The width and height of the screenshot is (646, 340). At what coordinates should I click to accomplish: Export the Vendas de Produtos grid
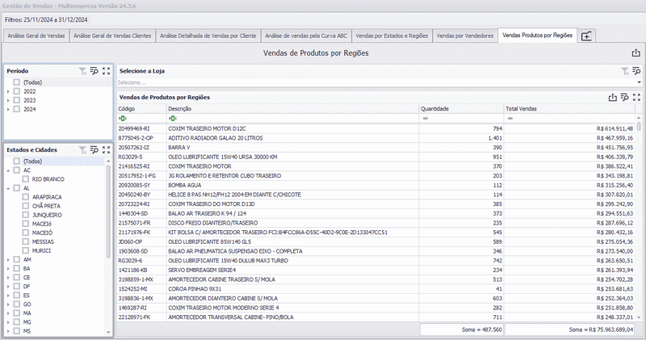(x=613, y=97)
